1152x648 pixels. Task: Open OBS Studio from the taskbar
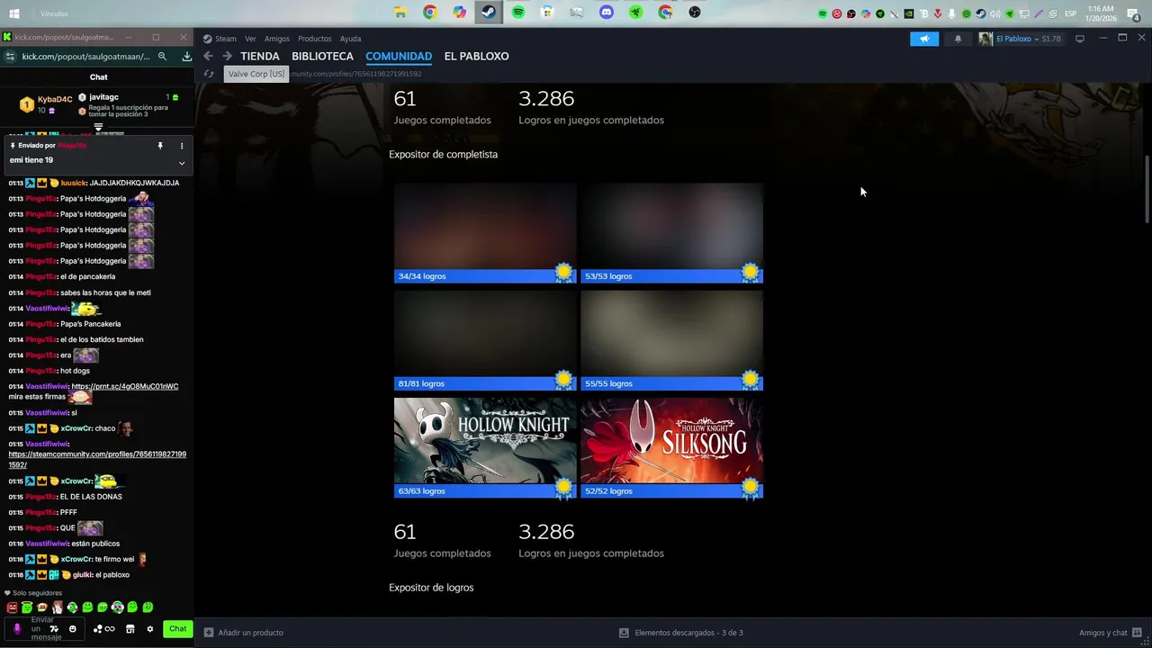coord(695,13)
